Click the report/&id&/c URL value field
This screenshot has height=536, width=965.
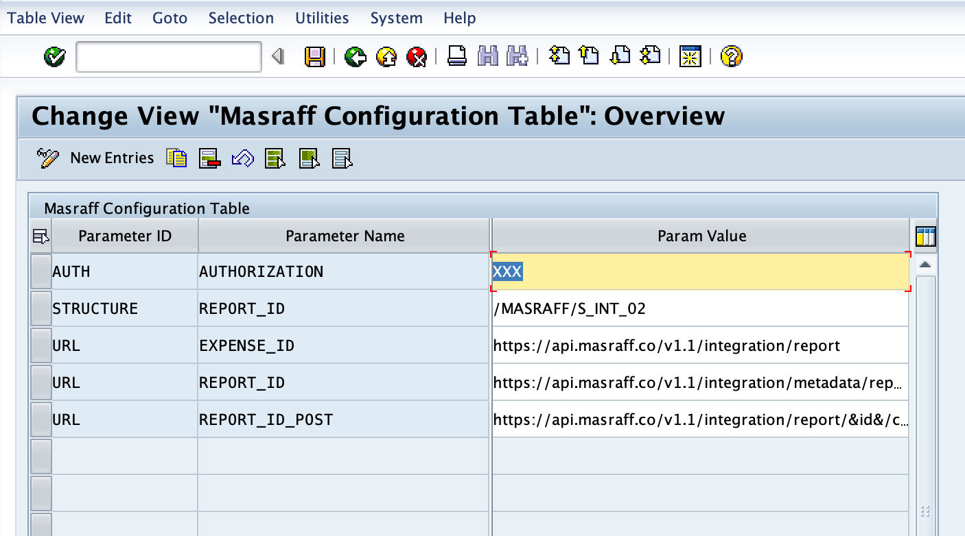(x=701, y=419)
